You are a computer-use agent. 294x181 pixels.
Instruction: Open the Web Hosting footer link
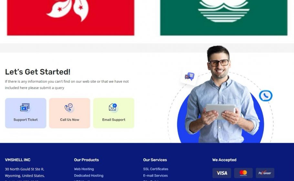[x=84, y=169]
